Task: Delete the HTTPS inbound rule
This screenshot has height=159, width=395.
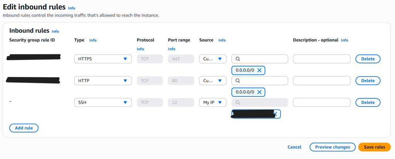Action: (368, 59)
